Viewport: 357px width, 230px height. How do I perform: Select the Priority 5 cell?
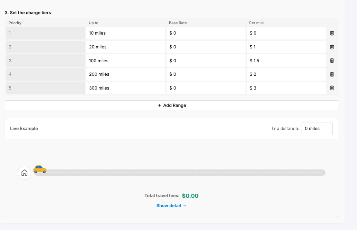46,88
